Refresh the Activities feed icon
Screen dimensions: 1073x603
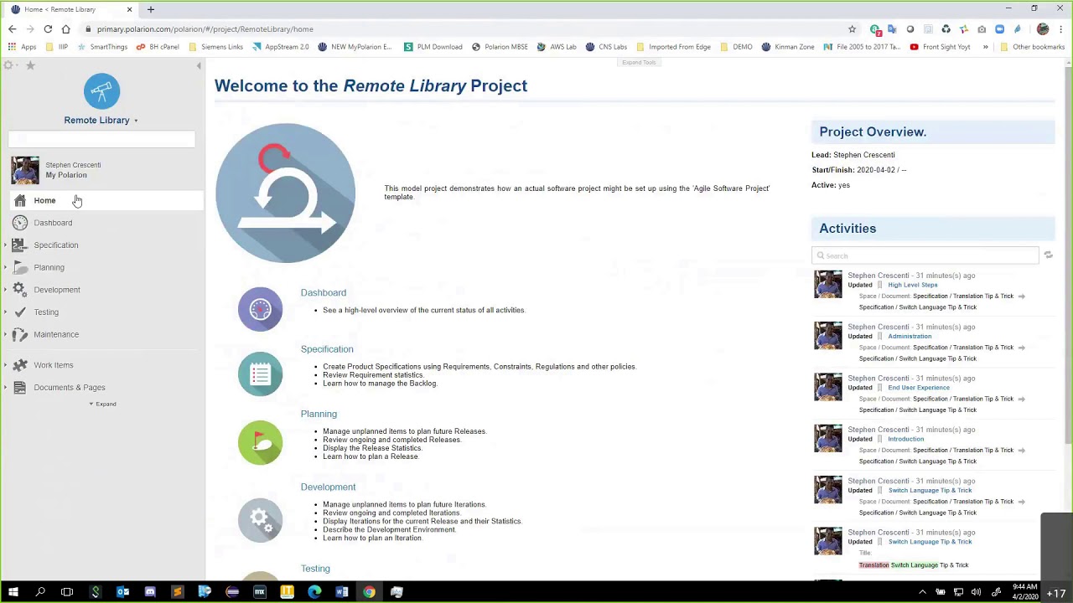coord(1048,255)
